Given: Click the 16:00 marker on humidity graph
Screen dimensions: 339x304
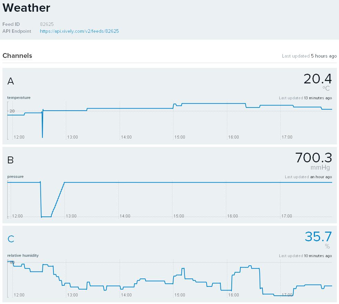Looking at the screenshot, I should (x=233, y=295).
